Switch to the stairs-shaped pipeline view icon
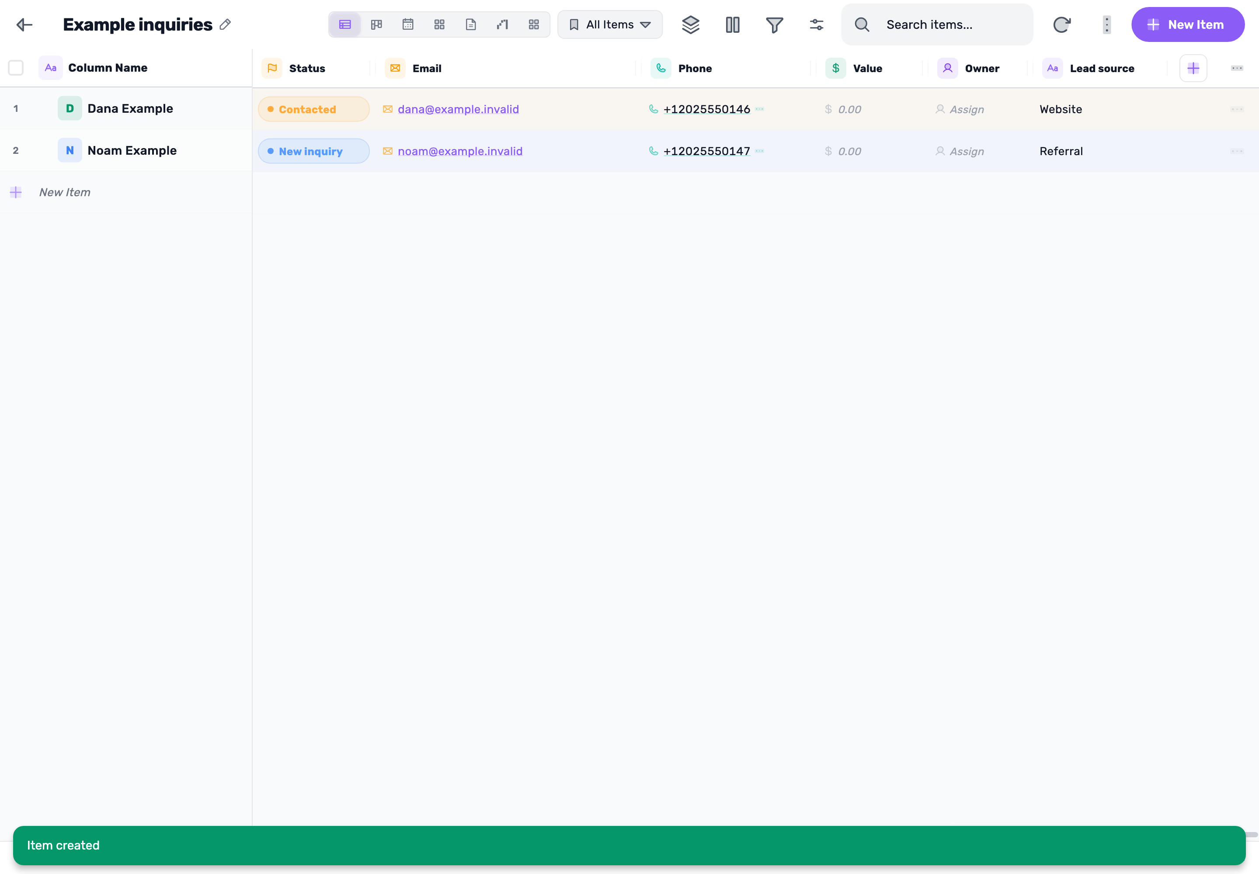This screenshot has height=874, width=1259. coord(502,24)
